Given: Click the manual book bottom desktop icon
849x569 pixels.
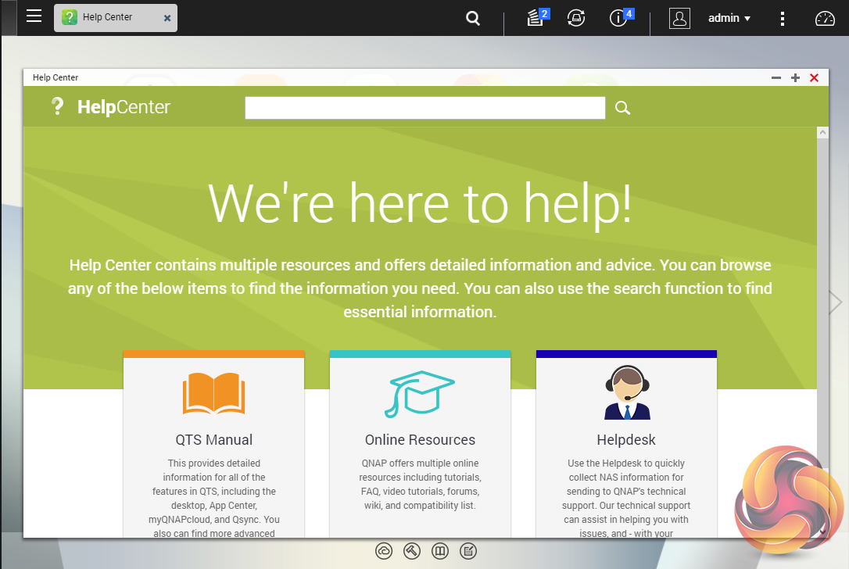Looking at the screenshot, I should click(440, 551).
